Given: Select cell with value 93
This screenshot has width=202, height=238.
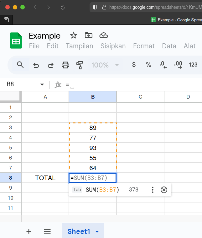Looking at the screenshot, I should (x=93, y=148).
